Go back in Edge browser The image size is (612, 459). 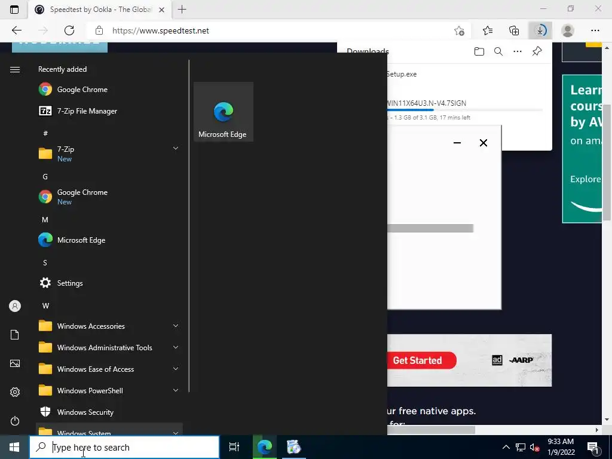(16, 30)
